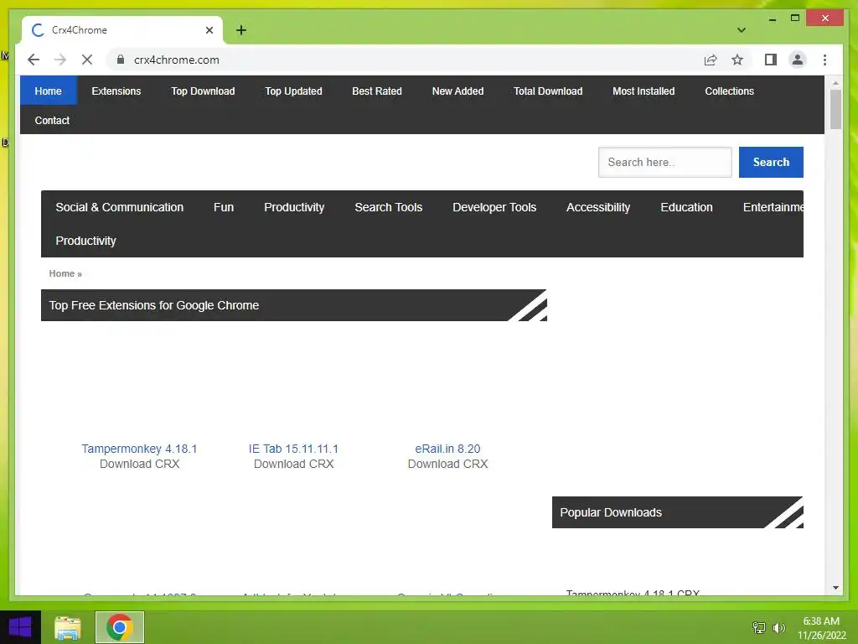Click the blue Search button
The image size is (858, 644).
[x=771, y=162]
